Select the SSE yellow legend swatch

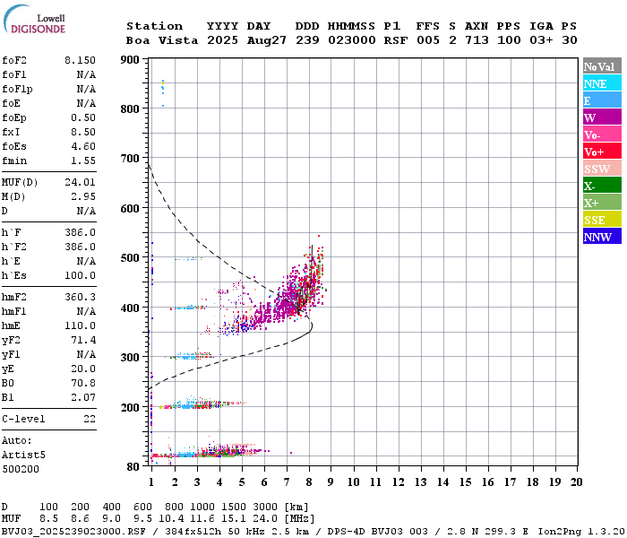pyautogui.click(x=602, y=220)
